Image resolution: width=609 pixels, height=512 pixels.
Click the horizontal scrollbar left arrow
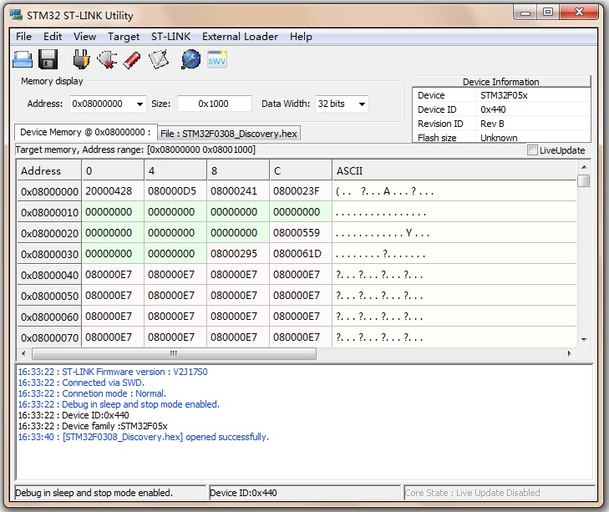[x=23, y=353]
